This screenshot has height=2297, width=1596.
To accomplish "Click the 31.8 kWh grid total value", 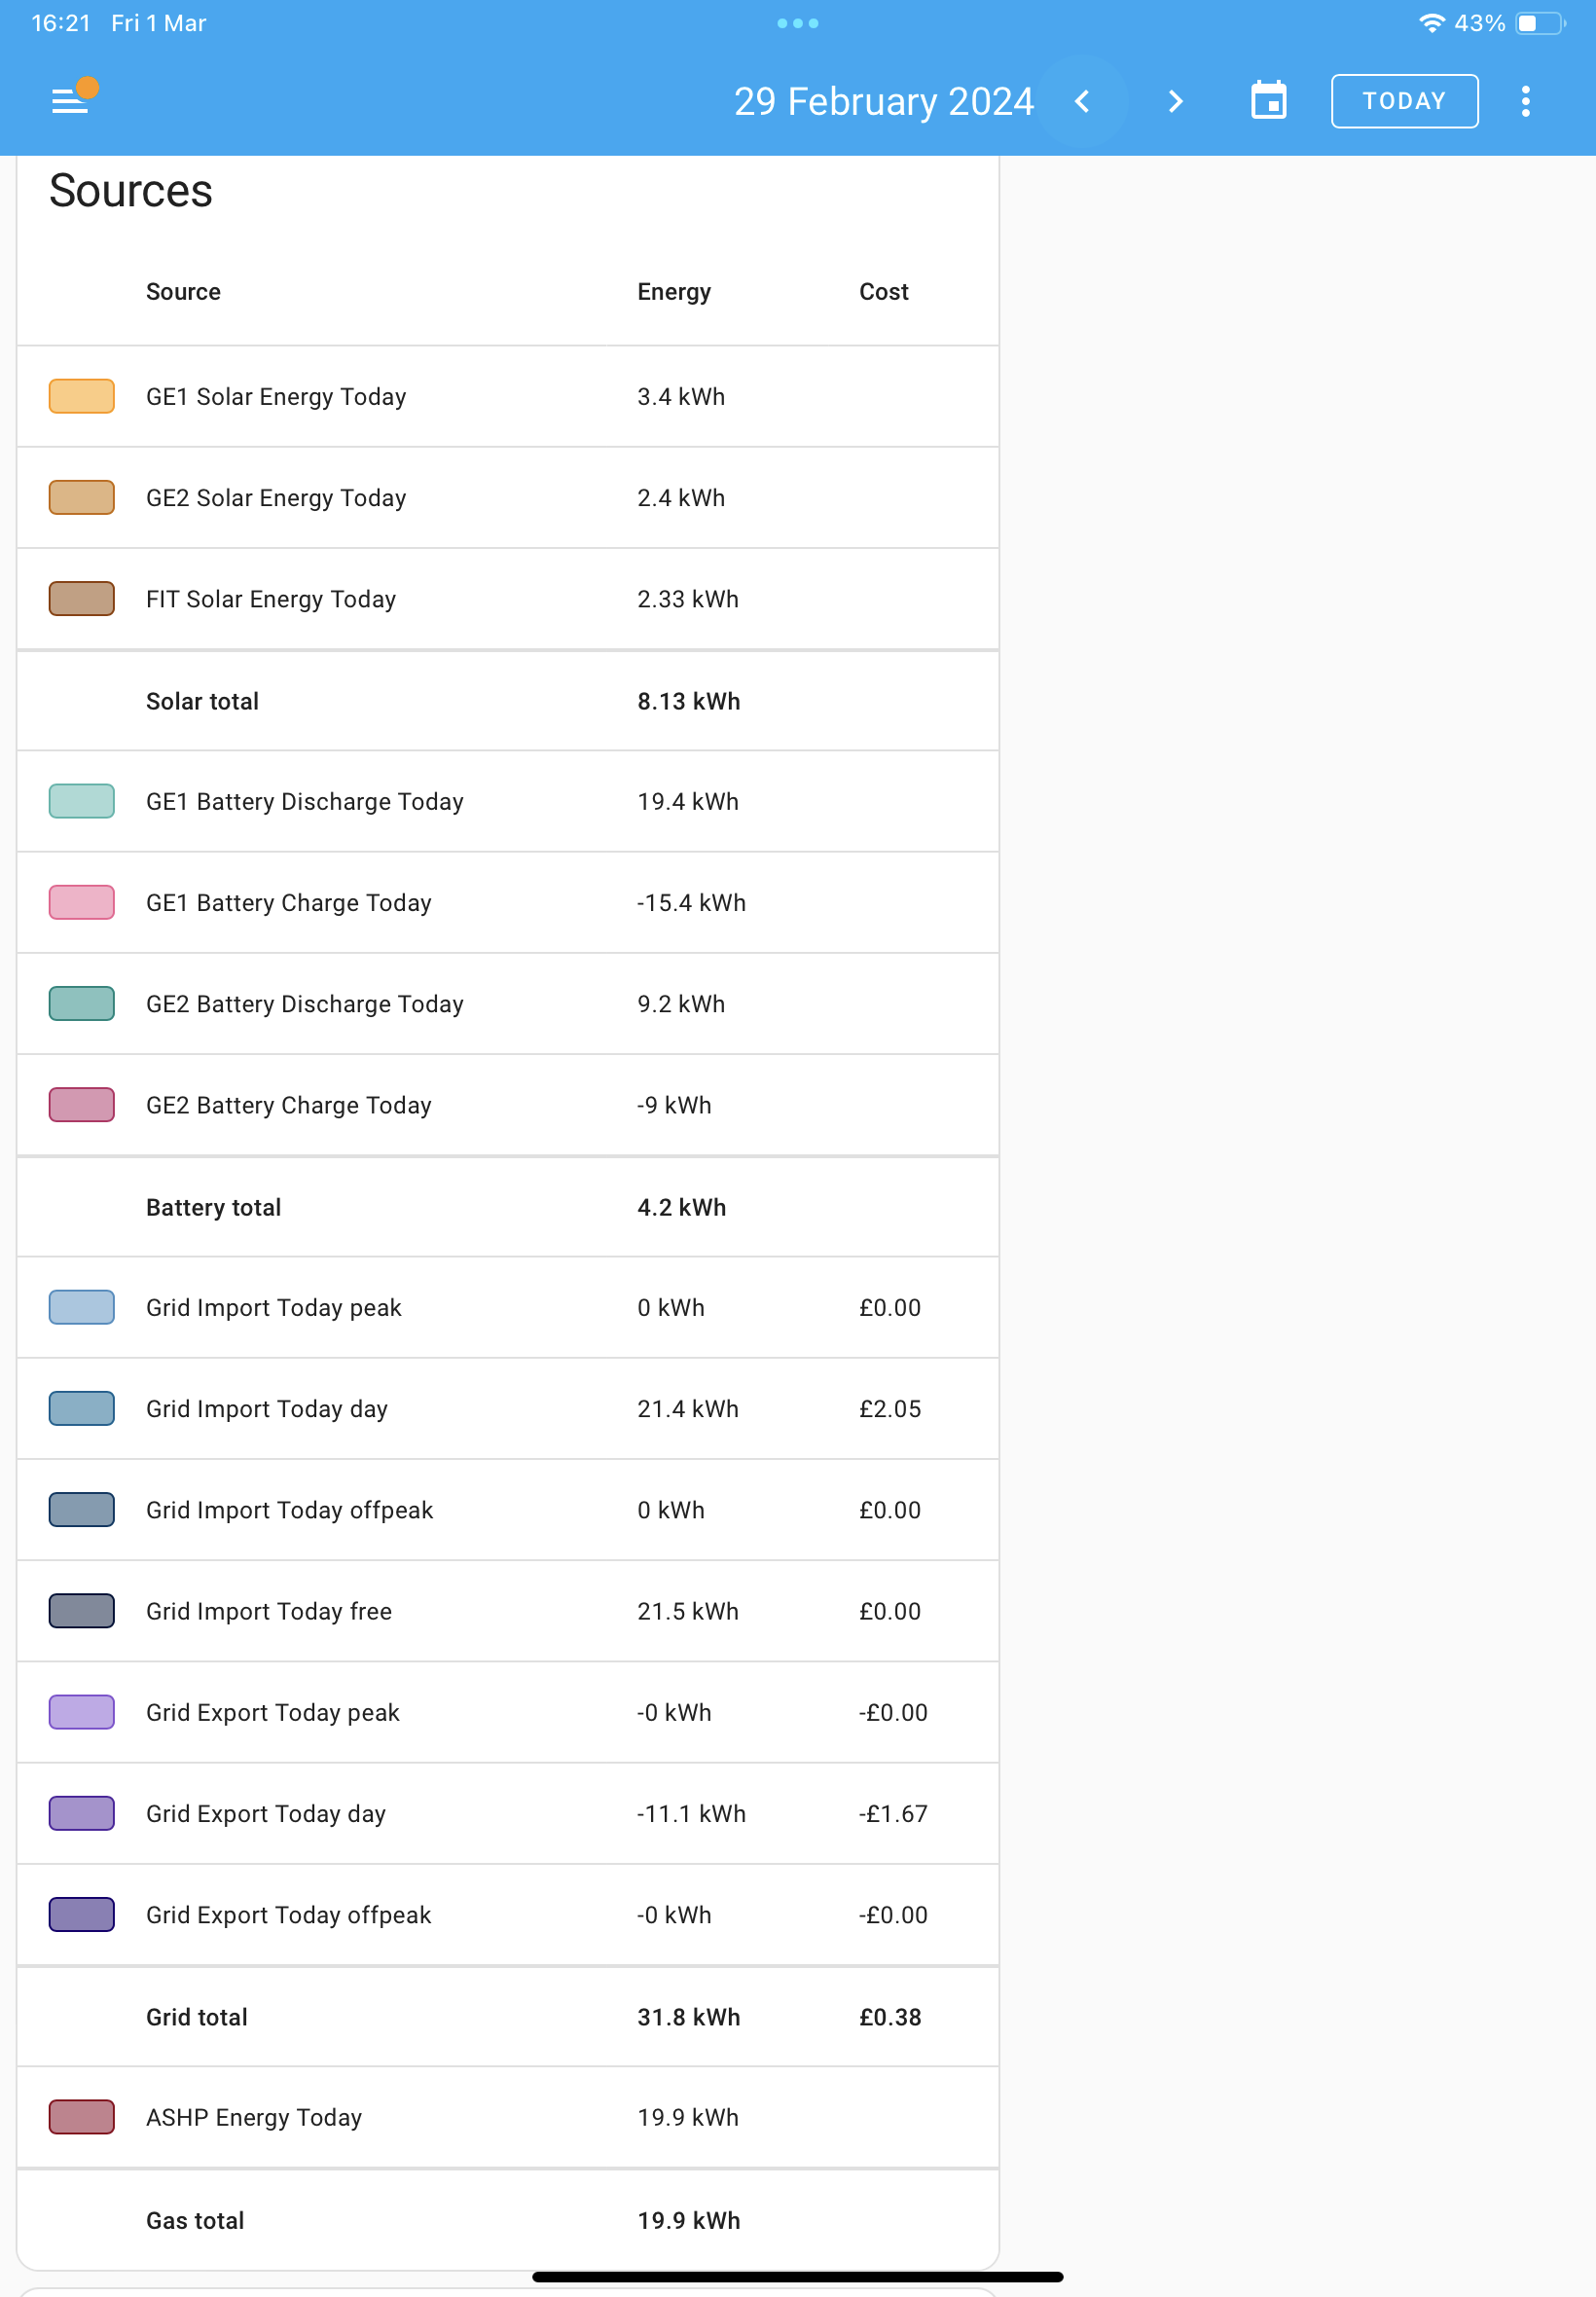I will (x=689, y=2017).
